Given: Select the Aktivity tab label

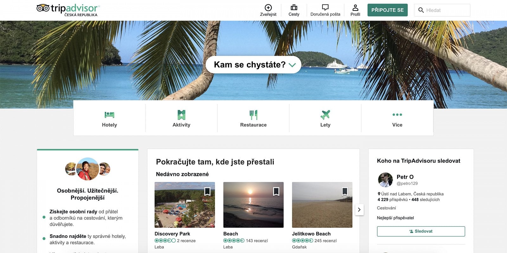Looking at the screenshot, I should pos(181,125).
